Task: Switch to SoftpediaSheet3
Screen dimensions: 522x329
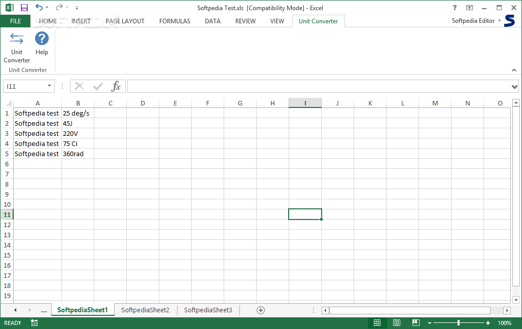Action: point(208,310)
